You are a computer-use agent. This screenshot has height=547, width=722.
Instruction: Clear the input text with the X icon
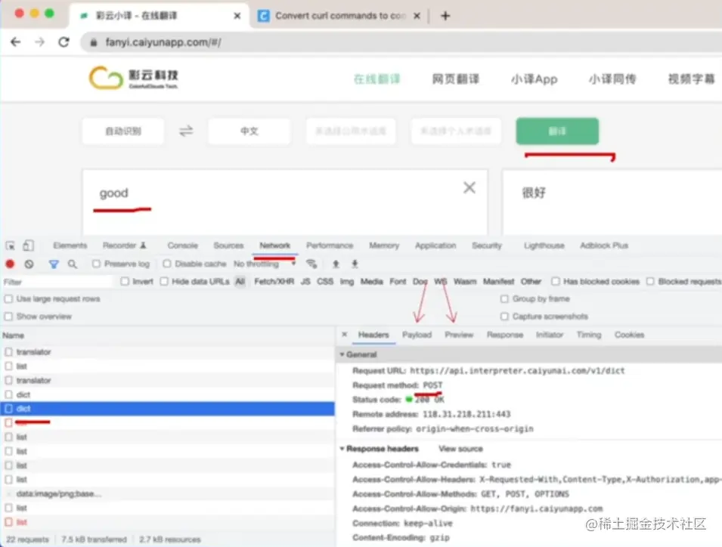click(x=469, y=187)
